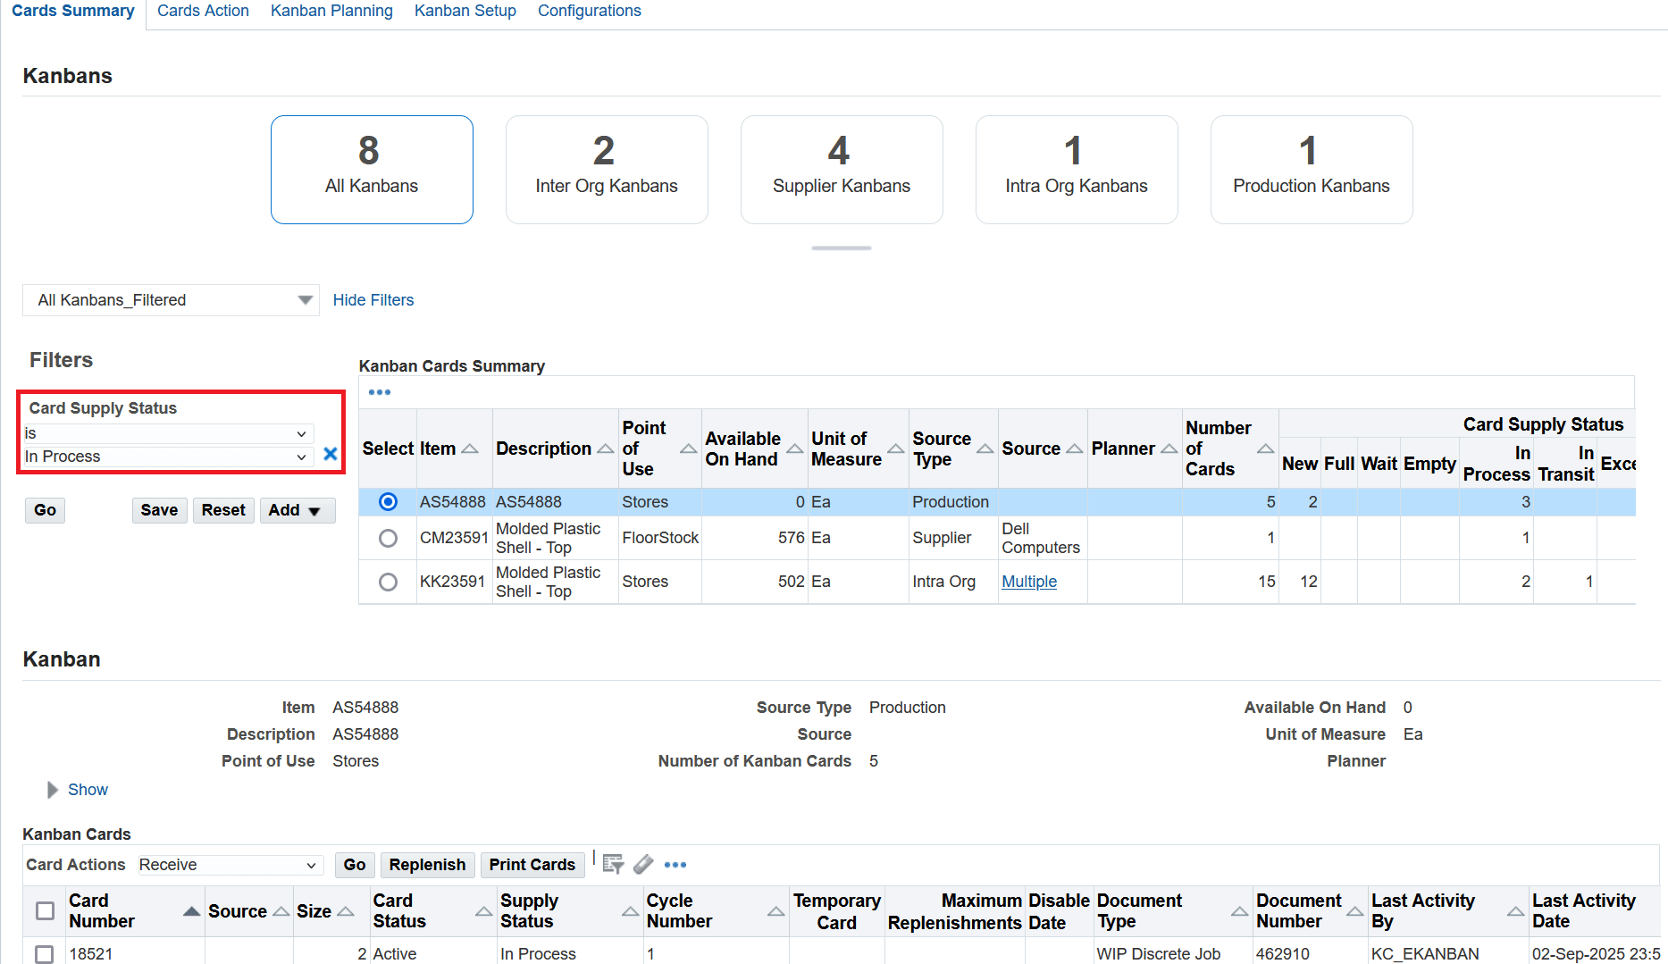Check the select-all checkbox in Kanban Cards
The height and width of the screenshot is (964, 1668).
click(45, 910)
